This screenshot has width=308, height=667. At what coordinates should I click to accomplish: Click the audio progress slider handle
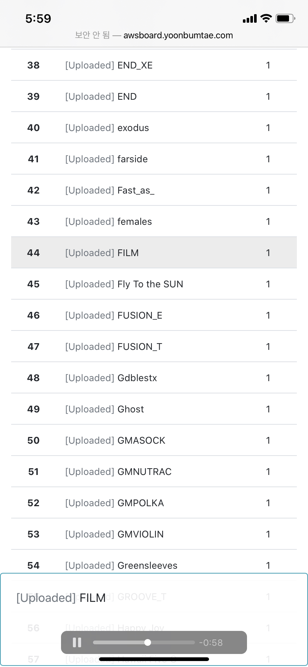click(x=148, y=642)
